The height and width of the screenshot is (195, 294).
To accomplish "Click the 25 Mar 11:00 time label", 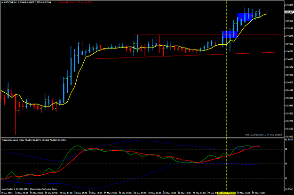I will pos(66,193).
